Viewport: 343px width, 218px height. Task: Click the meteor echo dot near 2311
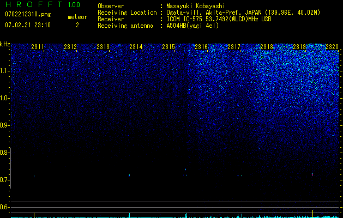click(34, 175)
